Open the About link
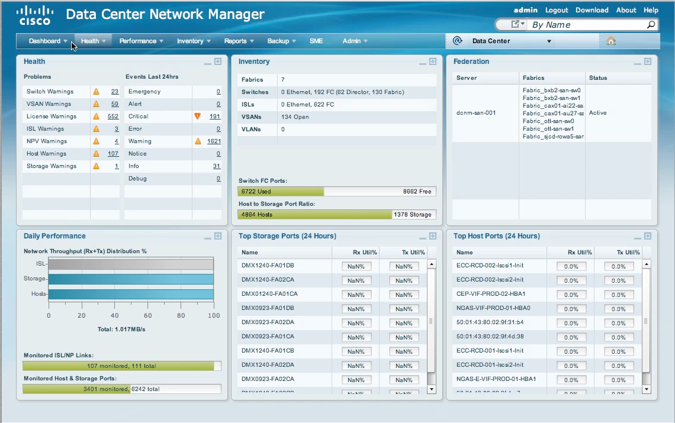Image resolution: width=675 pixels, height=423 pixels. [x=626, y=10]
